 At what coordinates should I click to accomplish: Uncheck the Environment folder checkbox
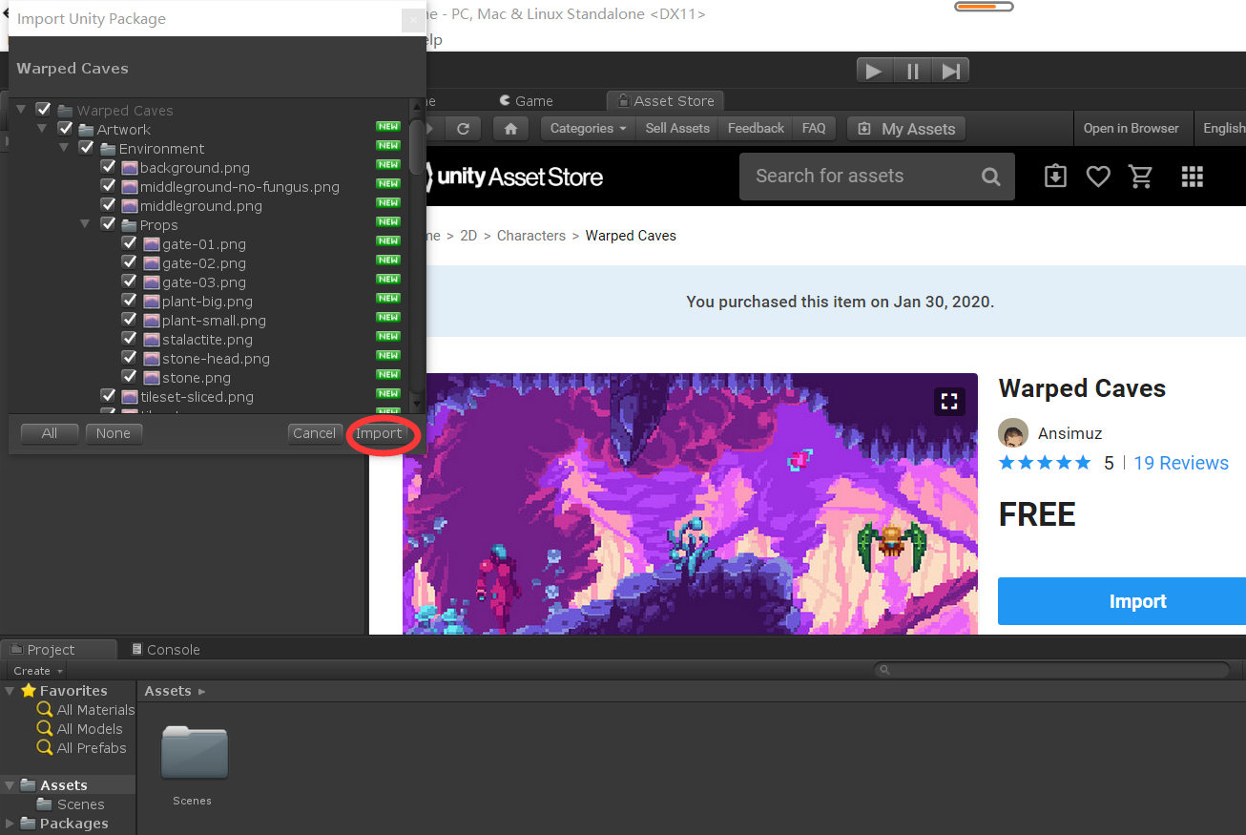[86, 148]
